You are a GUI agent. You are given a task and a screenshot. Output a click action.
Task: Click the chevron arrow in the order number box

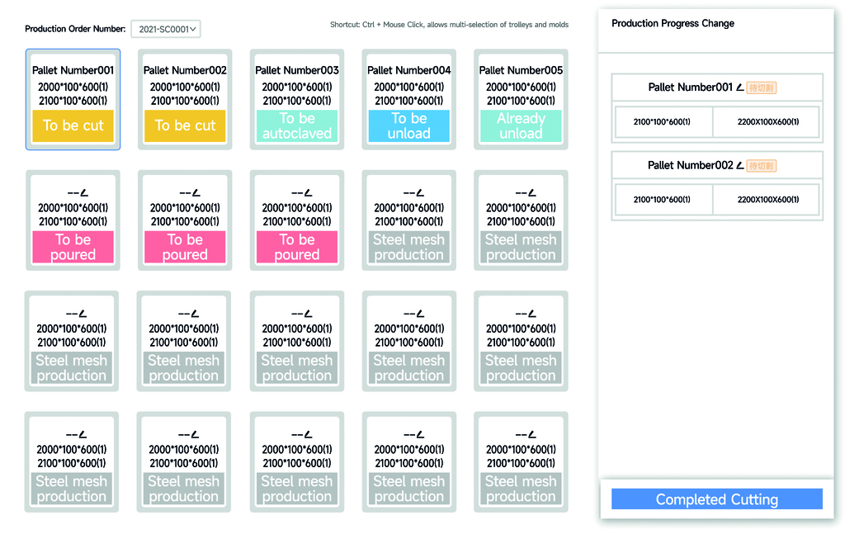(x=193, y=30)
